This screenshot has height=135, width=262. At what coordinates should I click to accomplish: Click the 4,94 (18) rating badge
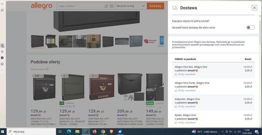coord(38,76)
